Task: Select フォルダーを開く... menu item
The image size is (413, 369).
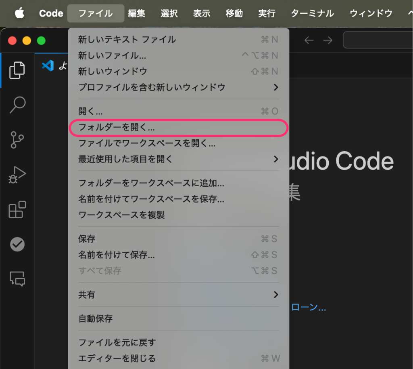Action: 117,127
